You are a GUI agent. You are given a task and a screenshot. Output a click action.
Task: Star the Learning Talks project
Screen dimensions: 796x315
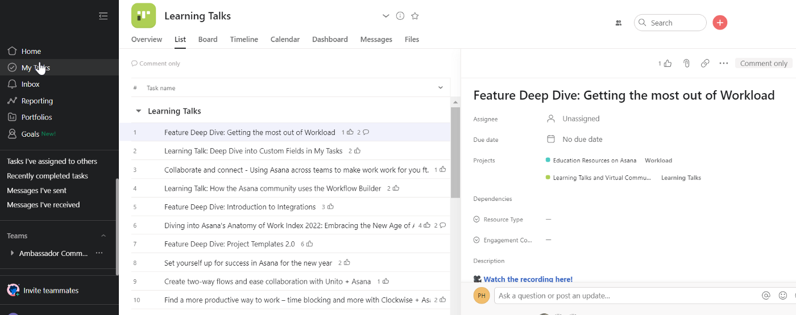point(415,16)
